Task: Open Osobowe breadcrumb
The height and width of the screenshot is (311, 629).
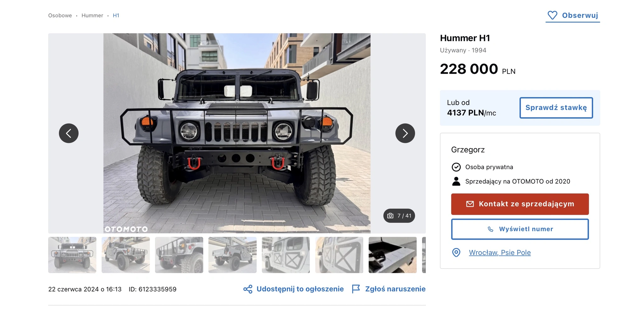Action: [60, 15]
